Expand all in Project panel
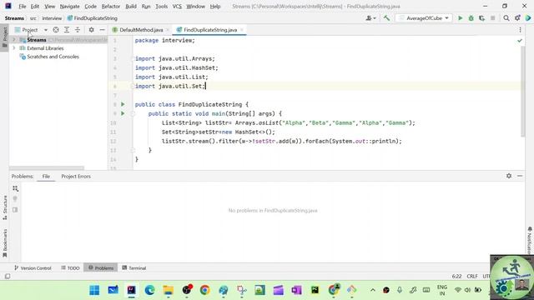The image size is (534, 300). pyautogui.click(x=67, y=30)
